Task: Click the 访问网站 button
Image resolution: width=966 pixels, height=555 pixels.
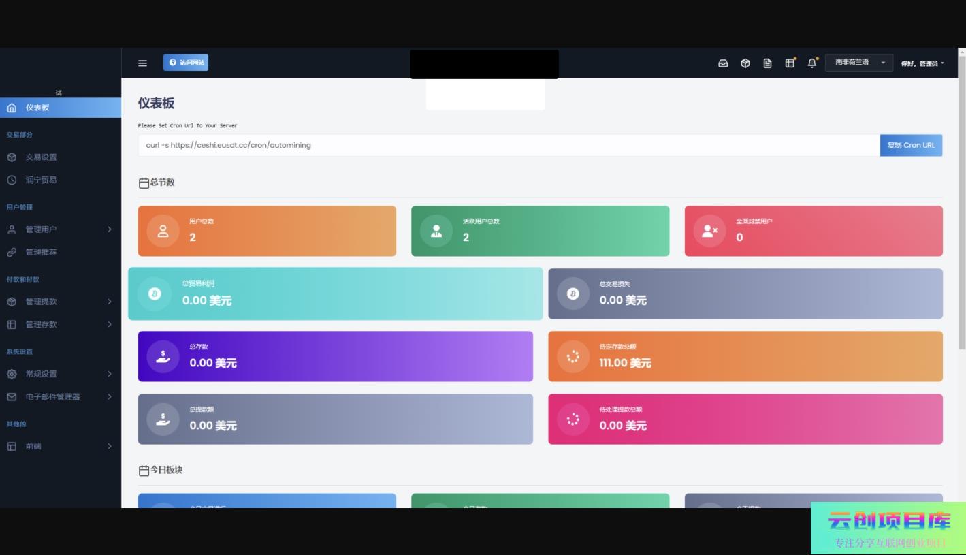Action: [x=186, y=63]
